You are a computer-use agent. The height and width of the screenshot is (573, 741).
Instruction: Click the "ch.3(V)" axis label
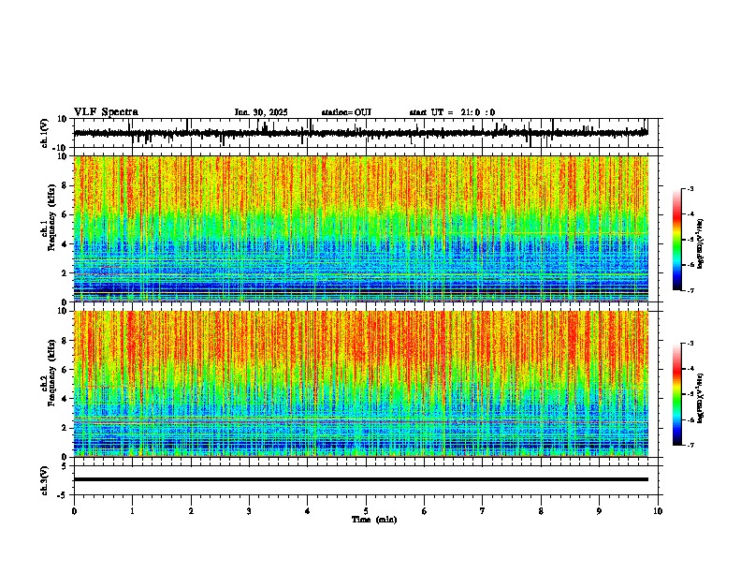tap(45, 481)
